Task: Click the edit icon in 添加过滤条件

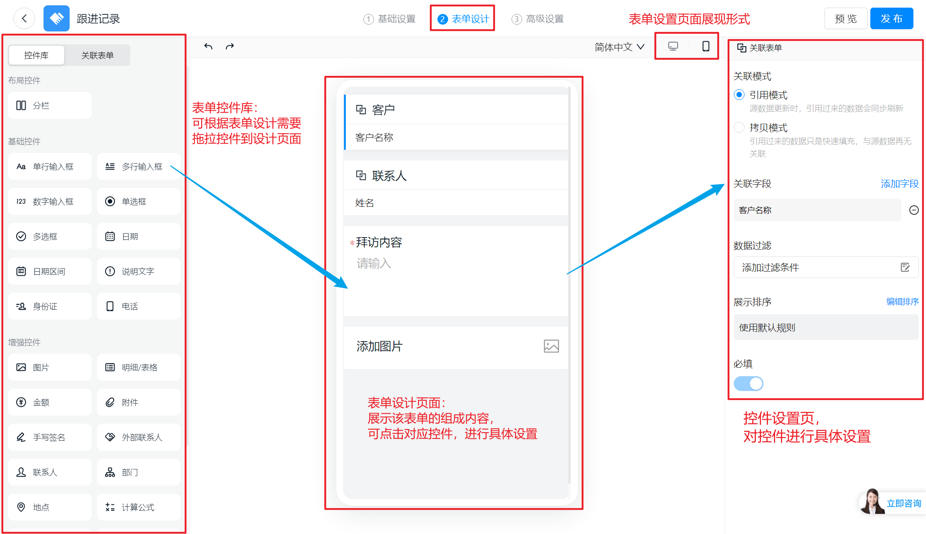Action: (905, 267)
